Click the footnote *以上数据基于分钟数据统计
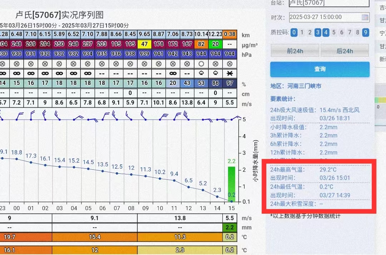Viewport: 386px width, 255px height. tap(305, 216)
